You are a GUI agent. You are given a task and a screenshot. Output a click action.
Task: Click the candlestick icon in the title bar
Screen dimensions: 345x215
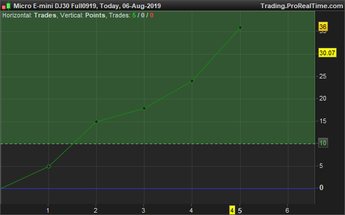pyautogui.click(x=6, y=6)
